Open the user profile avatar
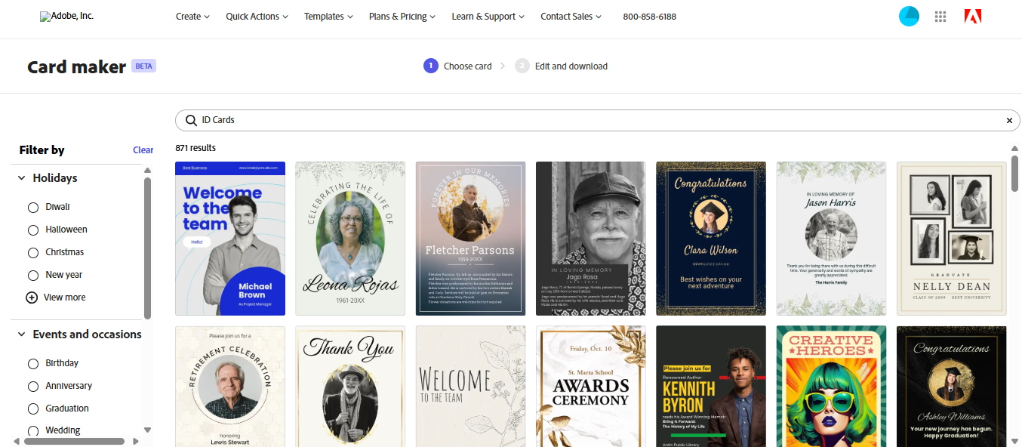The width and height of the screenshot is (1022, 447). coord(909,17)
